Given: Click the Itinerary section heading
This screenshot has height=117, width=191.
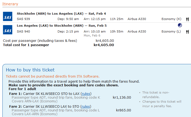Looking at the screenshot, I should click(x=10, y=4).
